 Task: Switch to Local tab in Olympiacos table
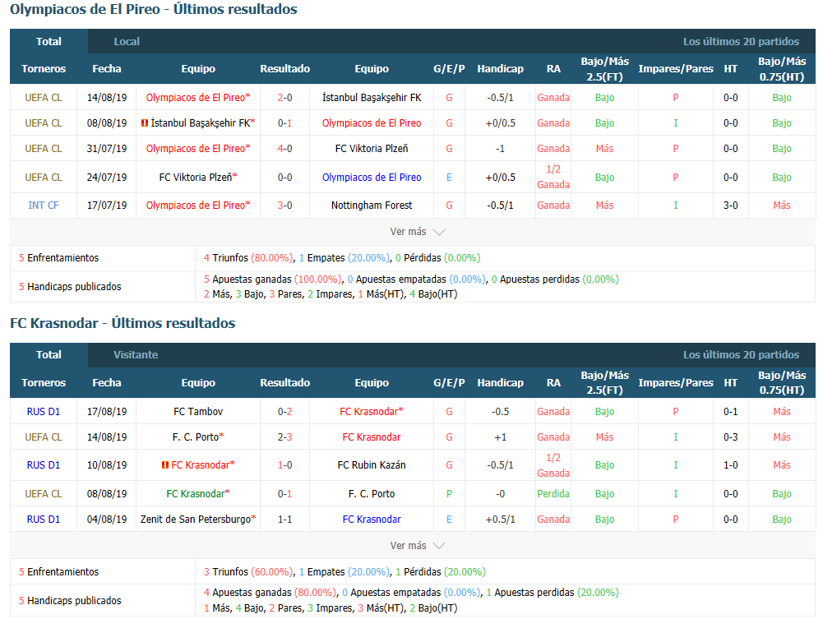(127, 41)
